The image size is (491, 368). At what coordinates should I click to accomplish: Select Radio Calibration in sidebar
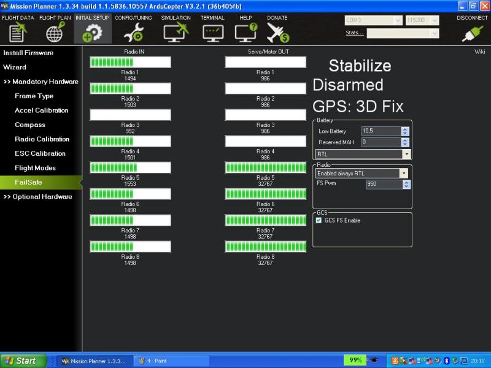click(42, 139)
